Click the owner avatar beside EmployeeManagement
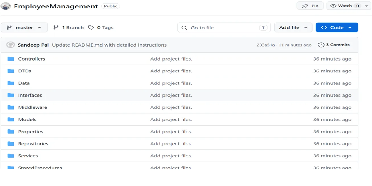This screenshot has height=186, width=372. coord(6,6)
